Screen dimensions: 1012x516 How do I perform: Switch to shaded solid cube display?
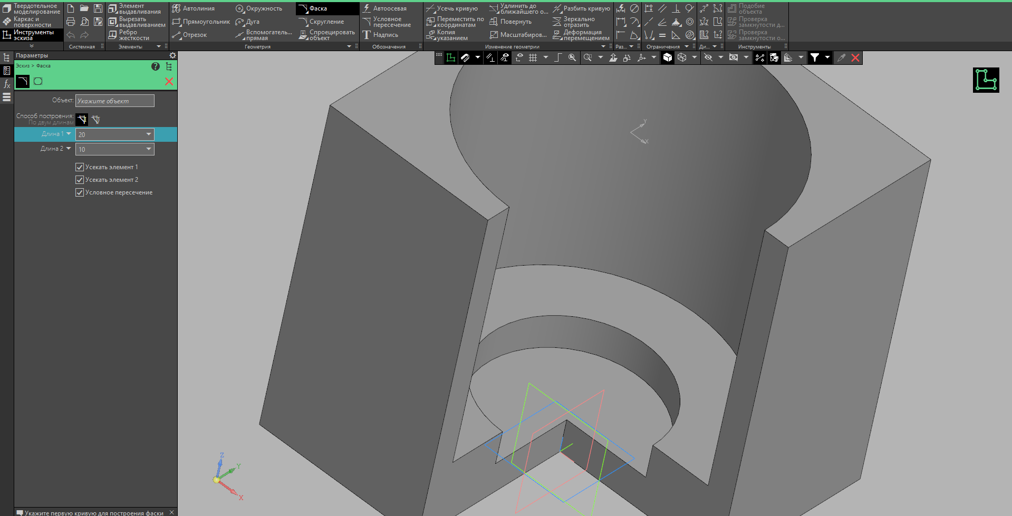pyautogui.click(x=668, y=57)
